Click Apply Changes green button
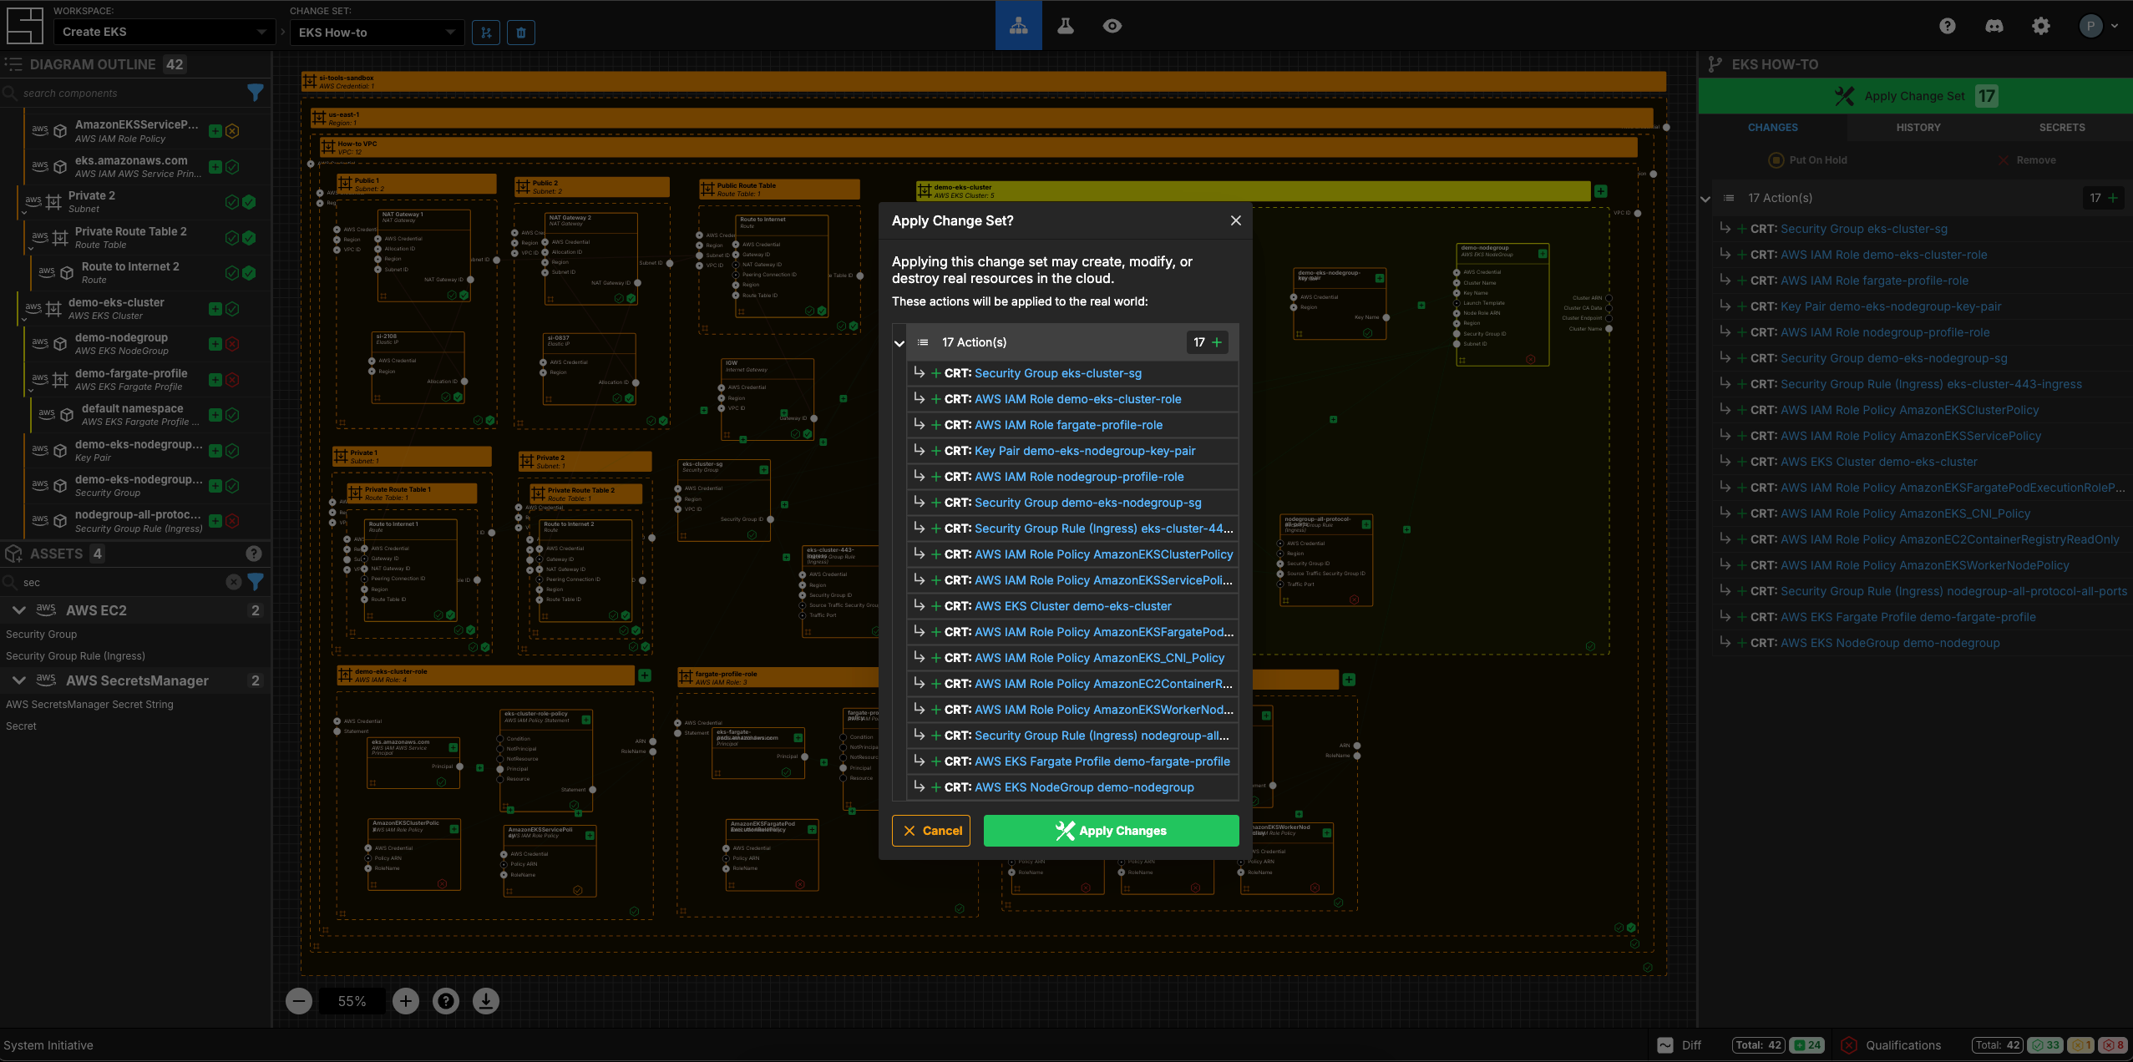2133x1062 pixels. pyautogui.click(x=1111, y=831)
